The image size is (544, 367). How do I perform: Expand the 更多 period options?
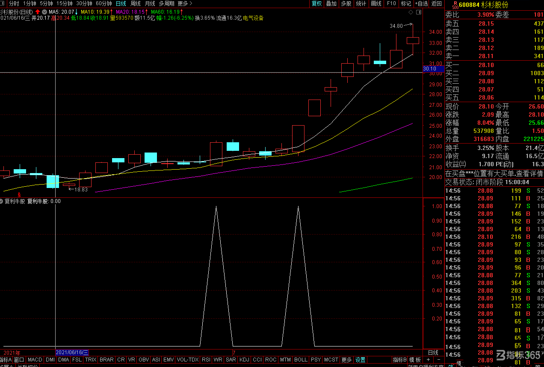(184, 3)
